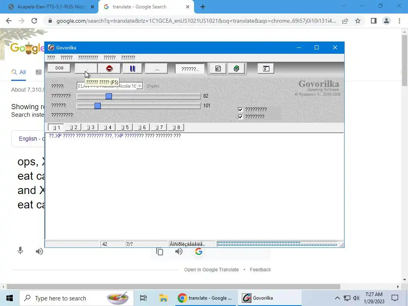Screen dimensions: 408x306
Task: Listen to source text via the left speaker icon
Action: [x=39, y=251]
